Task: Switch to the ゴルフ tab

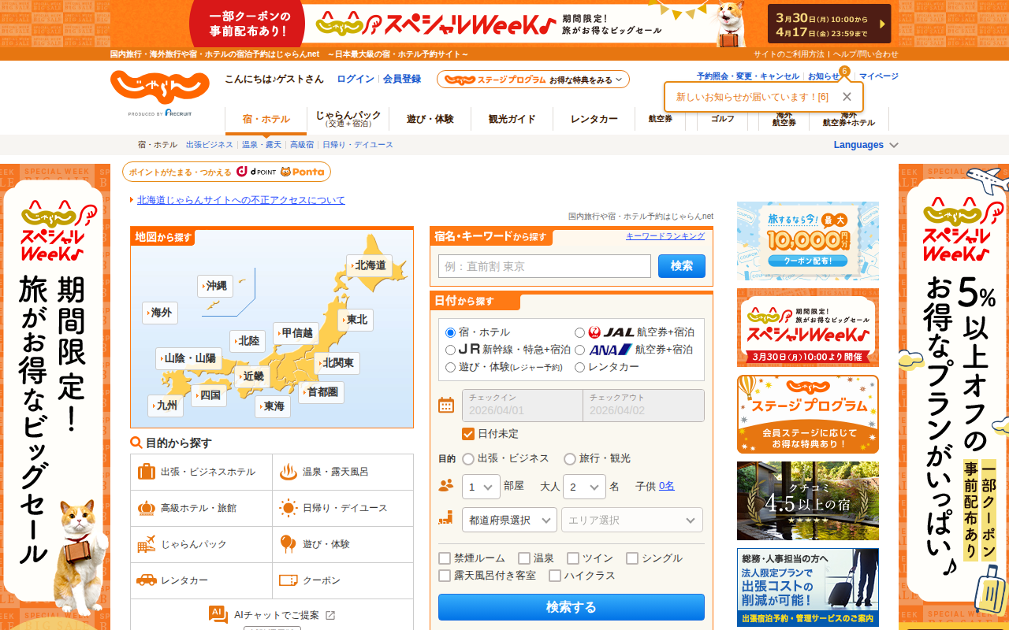Action: point(722,119)
